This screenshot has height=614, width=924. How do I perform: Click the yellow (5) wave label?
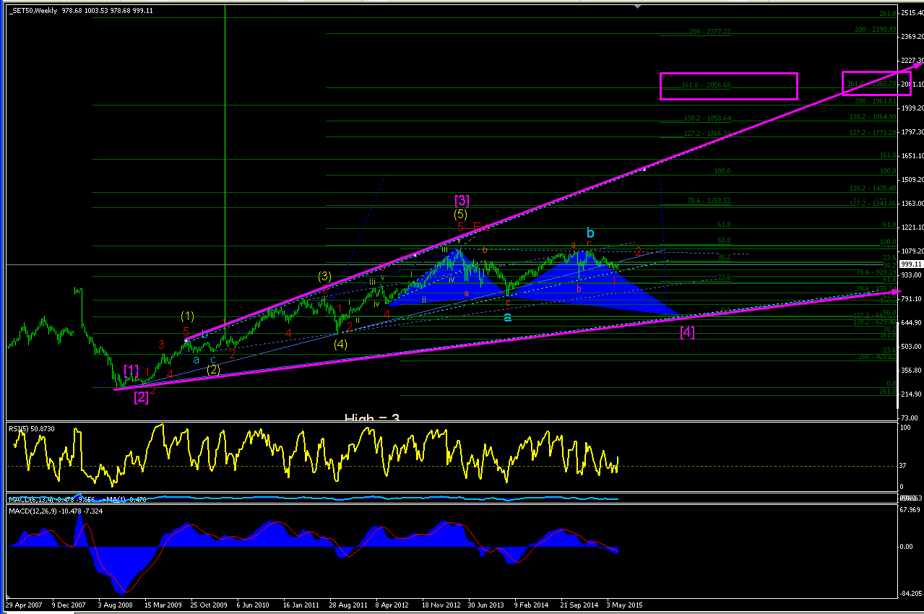click(461, 214)
